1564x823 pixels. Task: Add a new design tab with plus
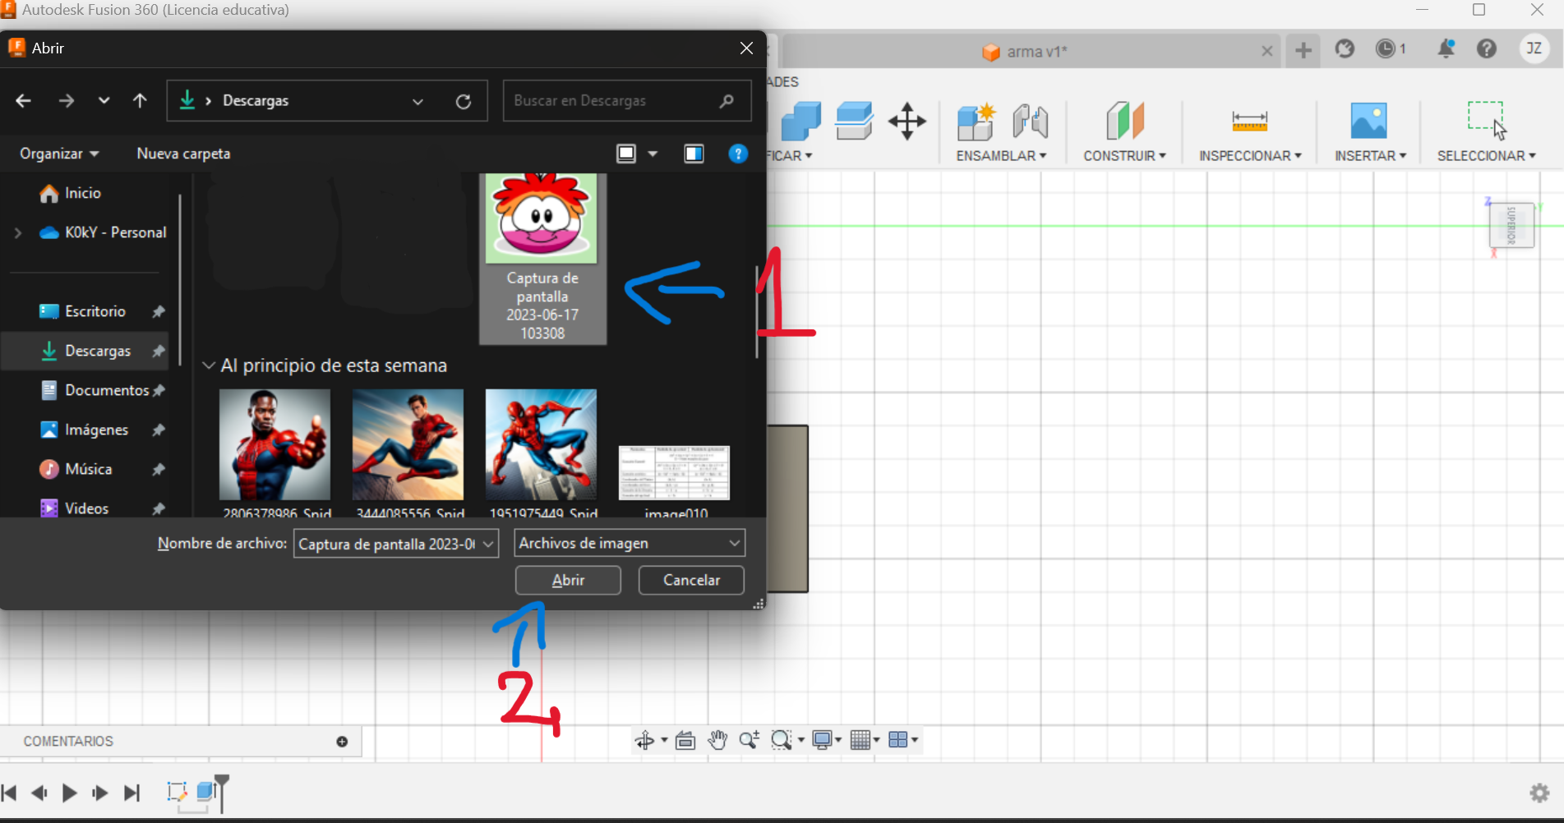pos(1303,51)
